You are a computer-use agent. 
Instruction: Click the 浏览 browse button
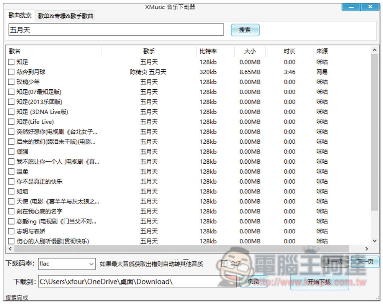pyautogui.click(x=254, y=281)
